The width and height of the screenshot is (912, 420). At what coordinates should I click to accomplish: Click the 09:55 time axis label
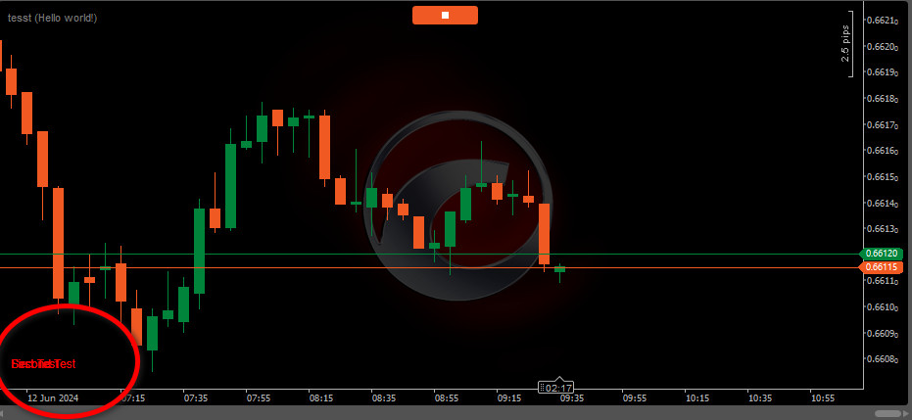635,397
